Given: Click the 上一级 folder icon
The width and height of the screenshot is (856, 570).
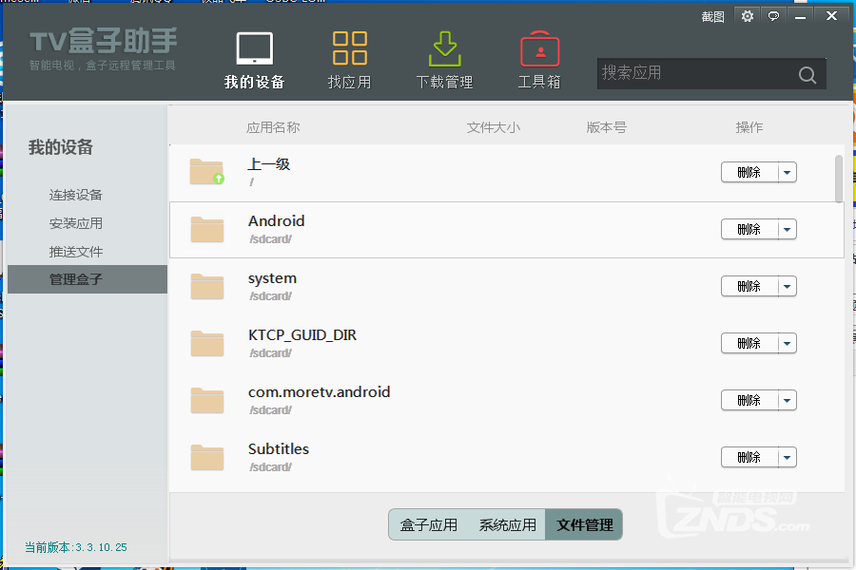Looking at the screenshot, I should point(207,172).
